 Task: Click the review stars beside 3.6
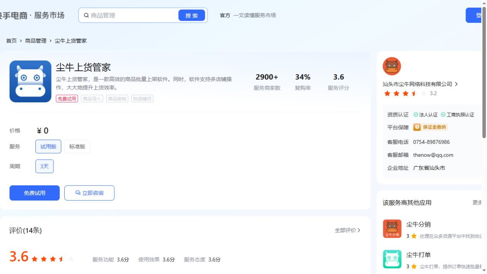[53, 259]
